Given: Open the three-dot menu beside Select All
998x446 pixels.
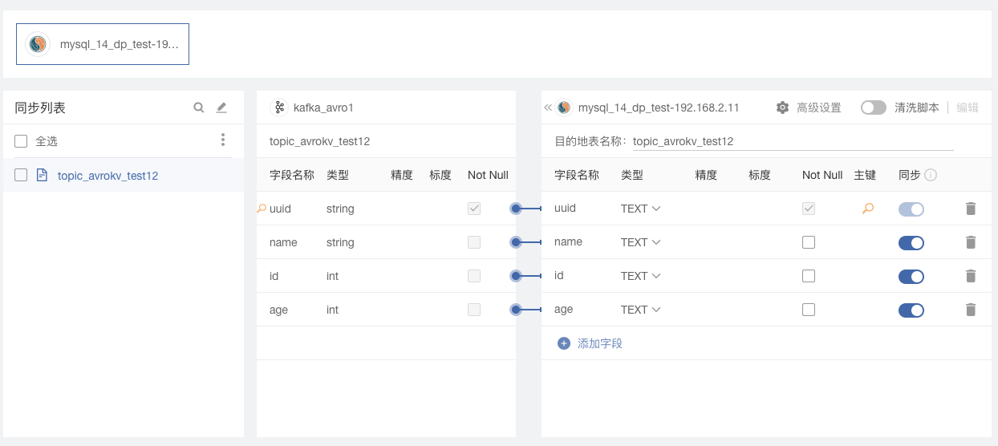Looking at the screenshot, I should point(223,140).
